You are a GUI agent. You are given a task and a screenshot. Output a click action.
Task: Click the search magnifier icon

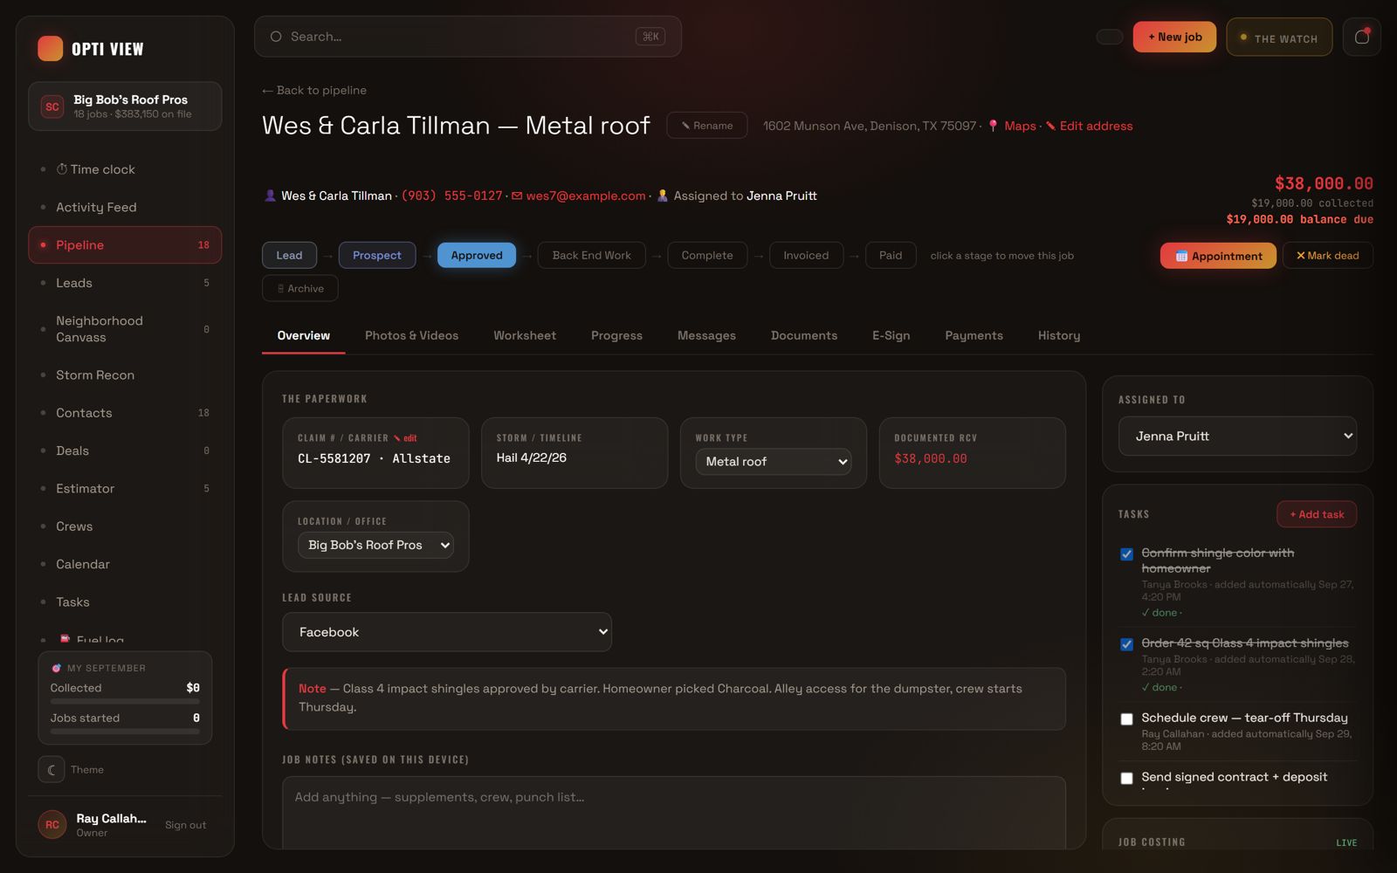point(276,37)
